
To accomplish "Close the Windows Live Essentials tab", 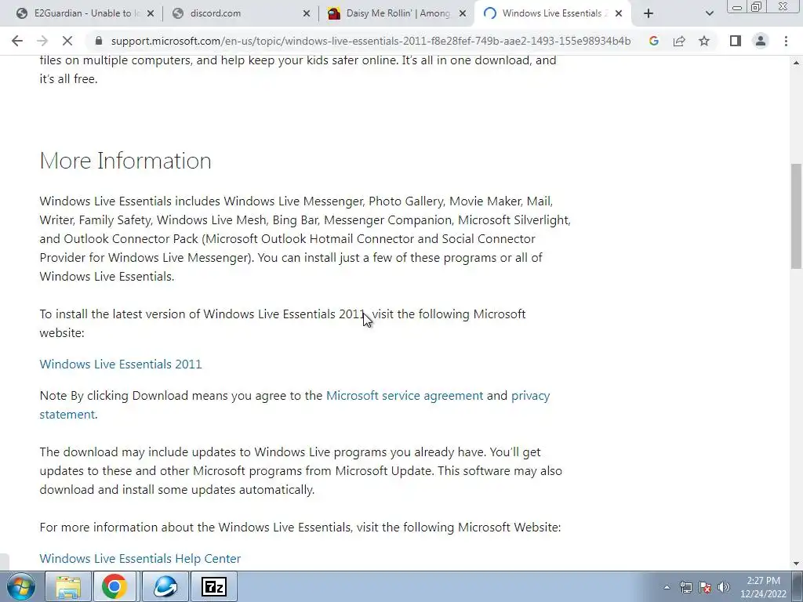I will 619,14.
